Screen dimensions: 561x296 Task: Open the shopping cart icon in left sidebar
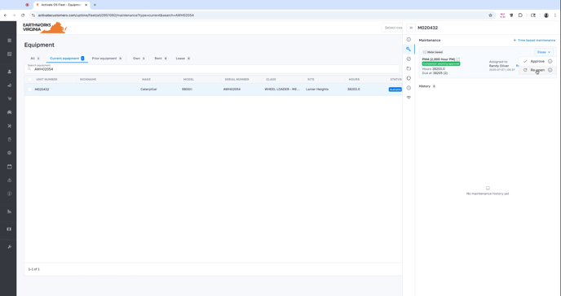pos(9,98)
